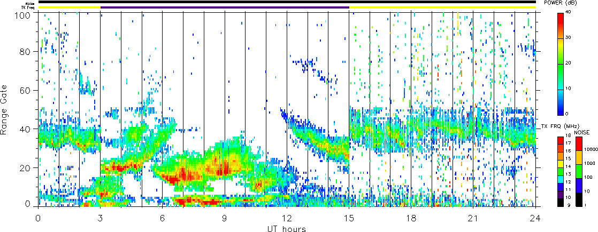598x232 pixels.
Task: Click the noise legend value 100
Action: 589,177
